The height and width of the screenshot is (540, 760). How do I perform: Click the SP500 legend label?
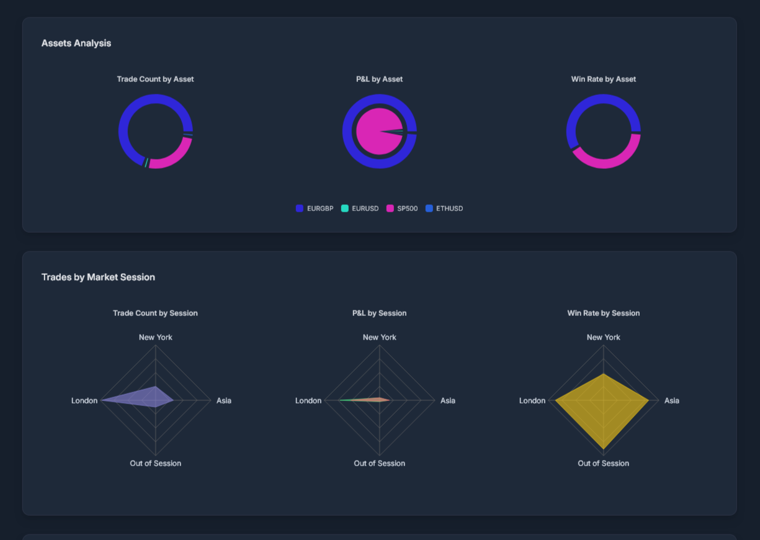pyautogui.click(x=408, y=209)
